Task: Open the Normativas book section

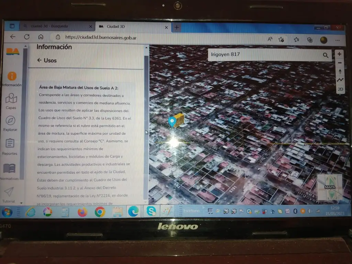Action: pyautogui.click(x=9, y=172)
